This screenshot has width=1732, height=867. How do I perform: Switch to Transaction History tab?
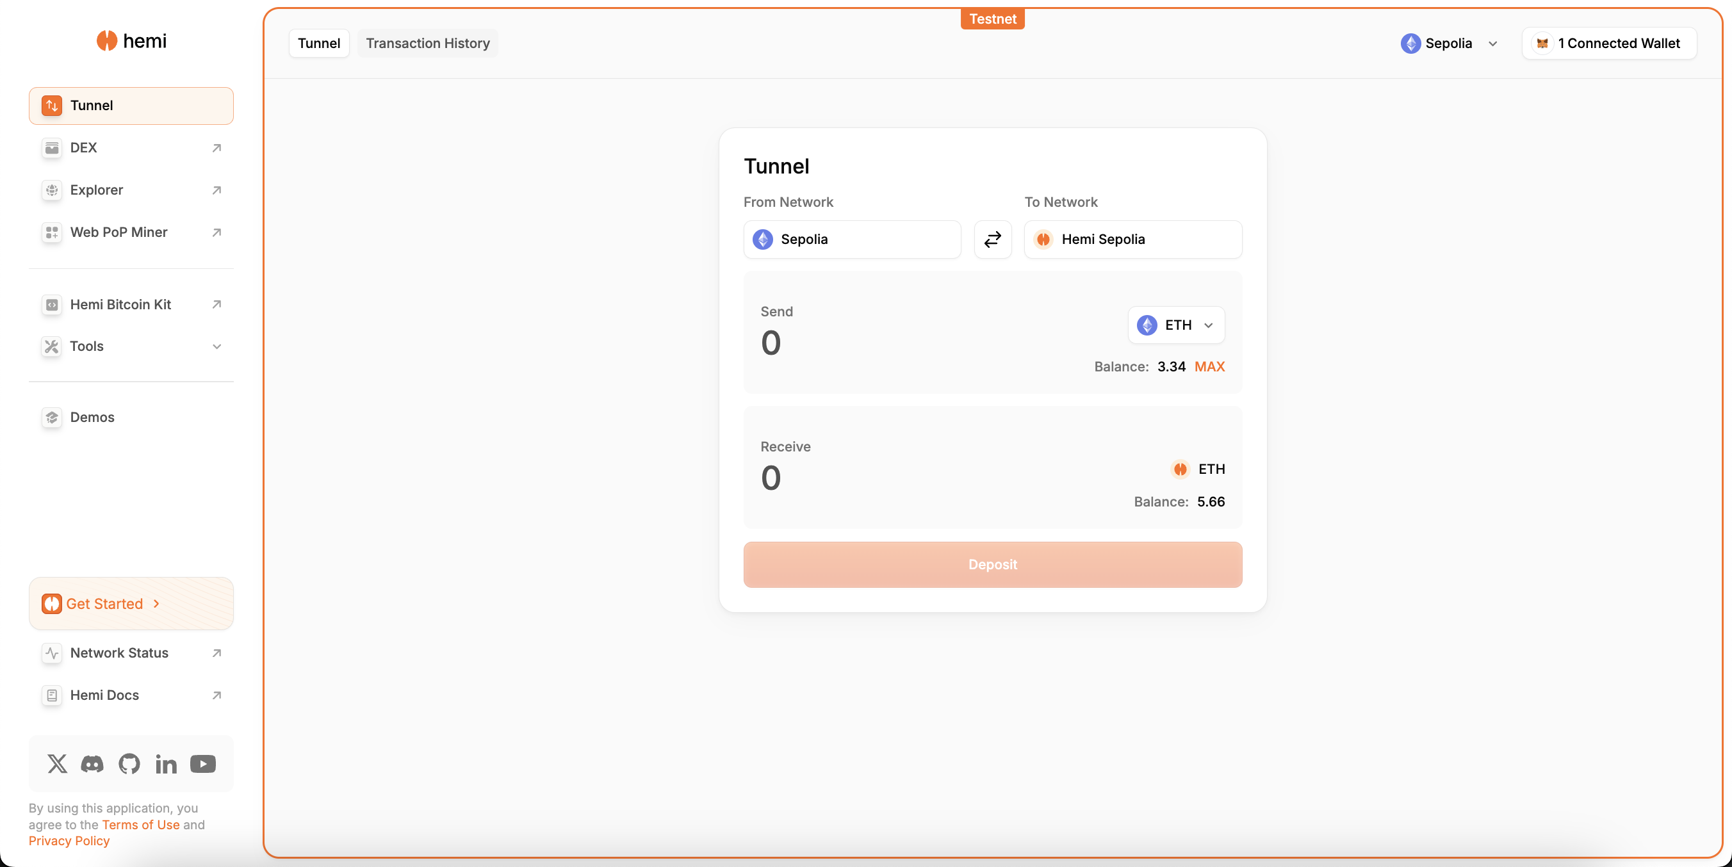point(428,44)
